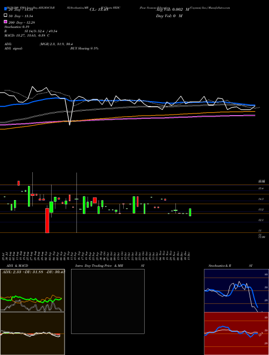This screenshot has height=355, width=269.
Task: Click the 'Stochastics: 0.19' reading
Action: click(17, 27)
